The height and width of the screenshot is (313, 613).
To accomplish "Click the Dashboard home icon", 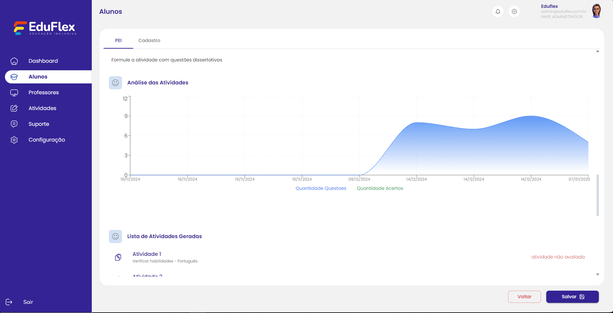I will tap(14, 61).
